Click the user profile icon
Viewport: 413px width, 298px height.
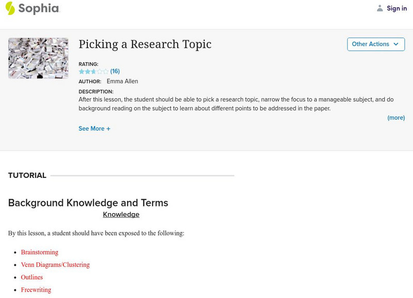click(380, 8)
